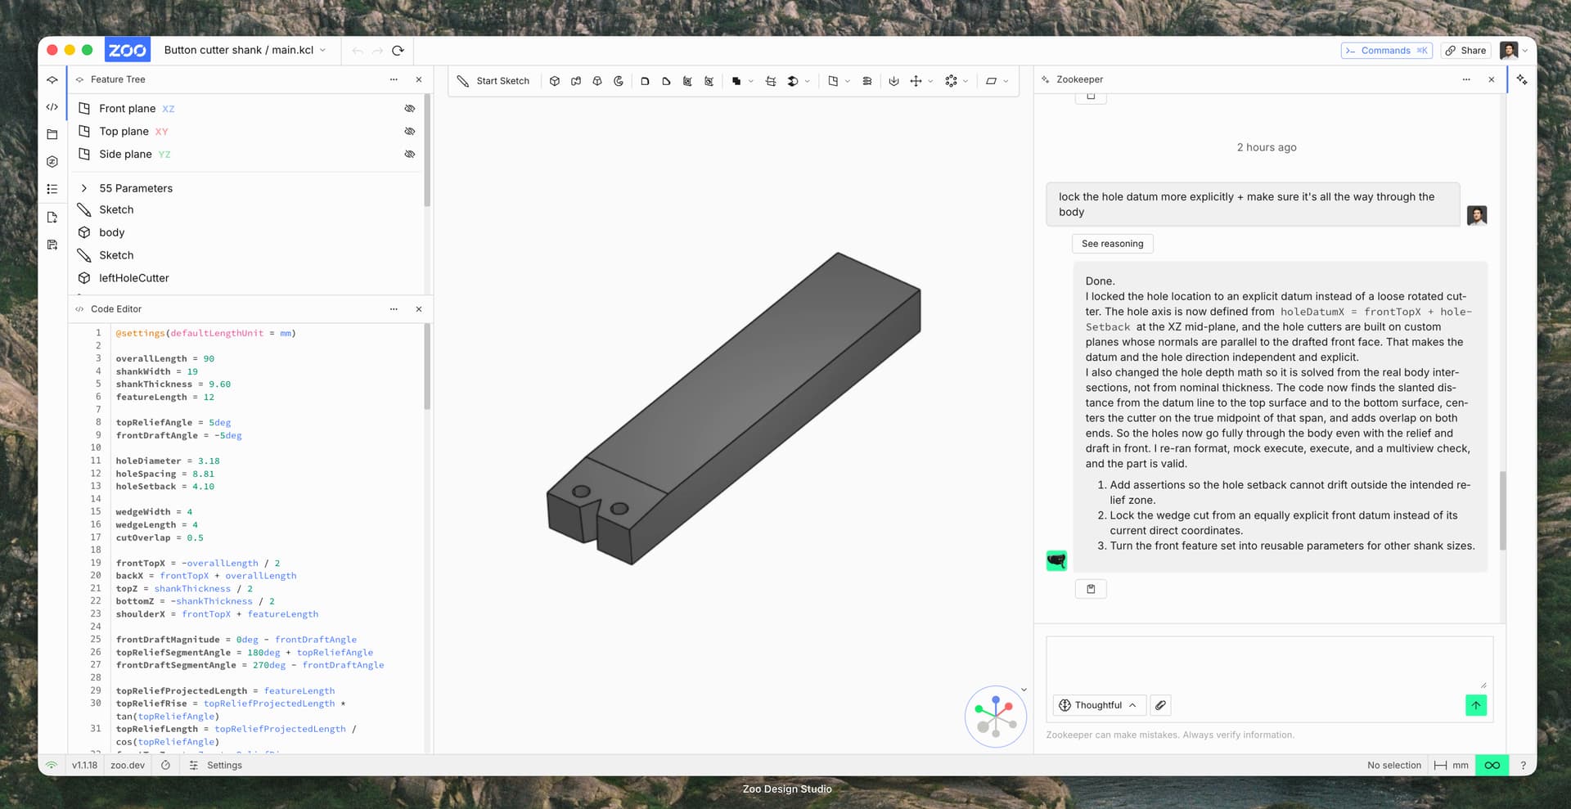The image size is (1571, 809).
Task: Click the Extrude cube tool in toolbar
Action: coord(555,81)
